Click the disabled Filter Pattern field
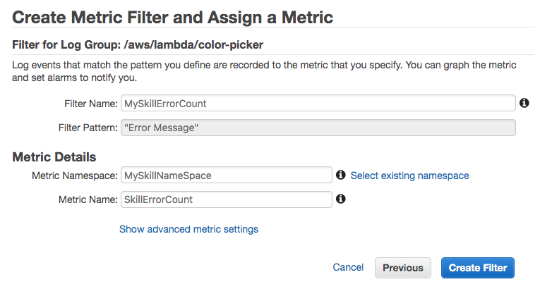Viewport: 540px width, 289px height. point(318,128)
